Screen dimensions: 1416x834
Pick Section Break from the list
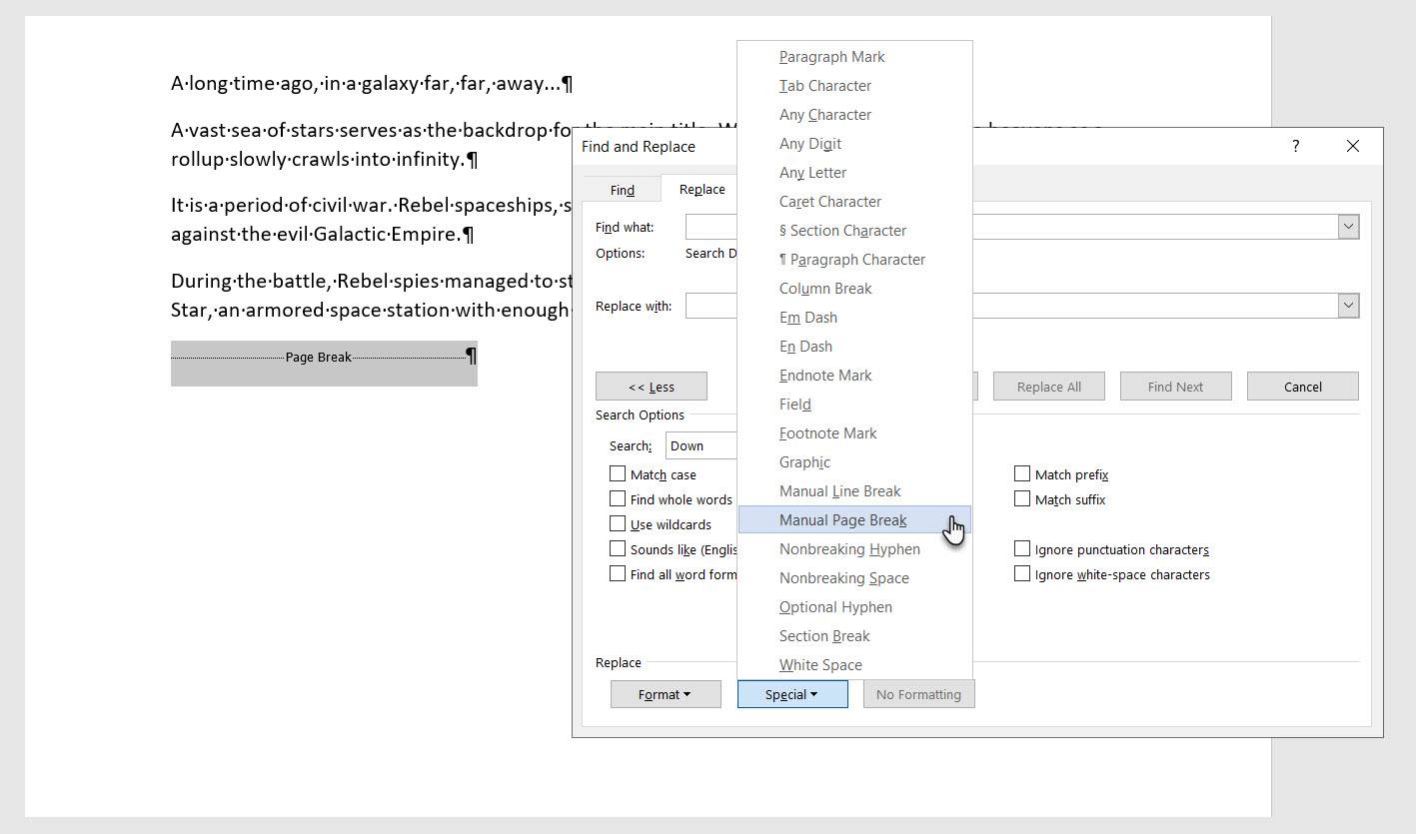coord(824,636)
